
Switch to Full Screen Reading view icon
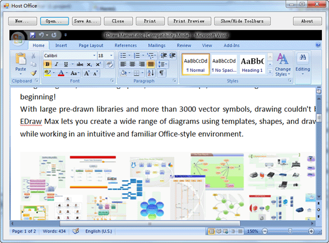(x=219, y=231)
